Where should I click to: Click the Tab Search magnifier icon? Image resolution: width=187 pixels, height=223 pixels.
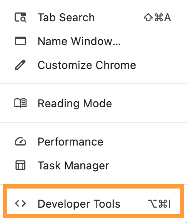point(20,17)
